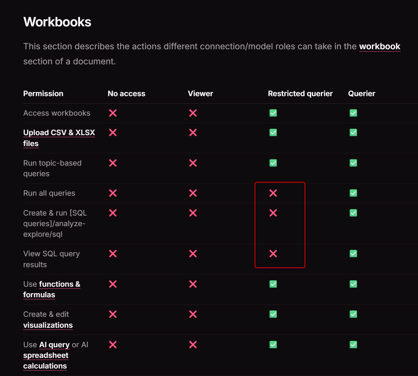The image size is (418, 376).
Task: Select Querier checkmark in Create & run SQL row
Action: (x=353, y=213)
